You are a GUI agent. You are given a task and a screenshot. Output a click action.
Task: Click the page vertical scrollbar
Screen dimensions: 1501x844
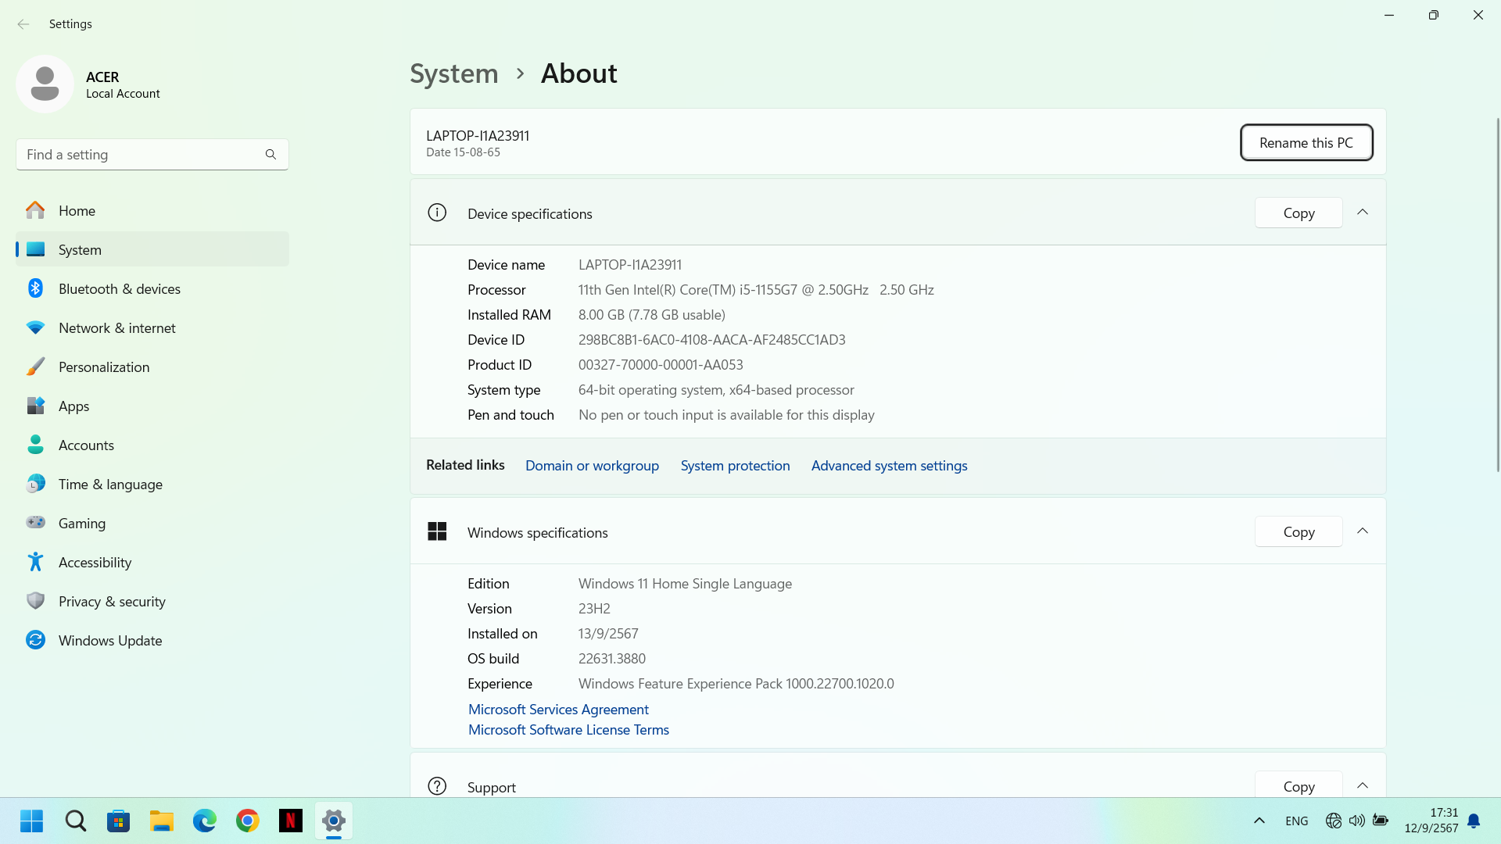(x=1498, y=293)
